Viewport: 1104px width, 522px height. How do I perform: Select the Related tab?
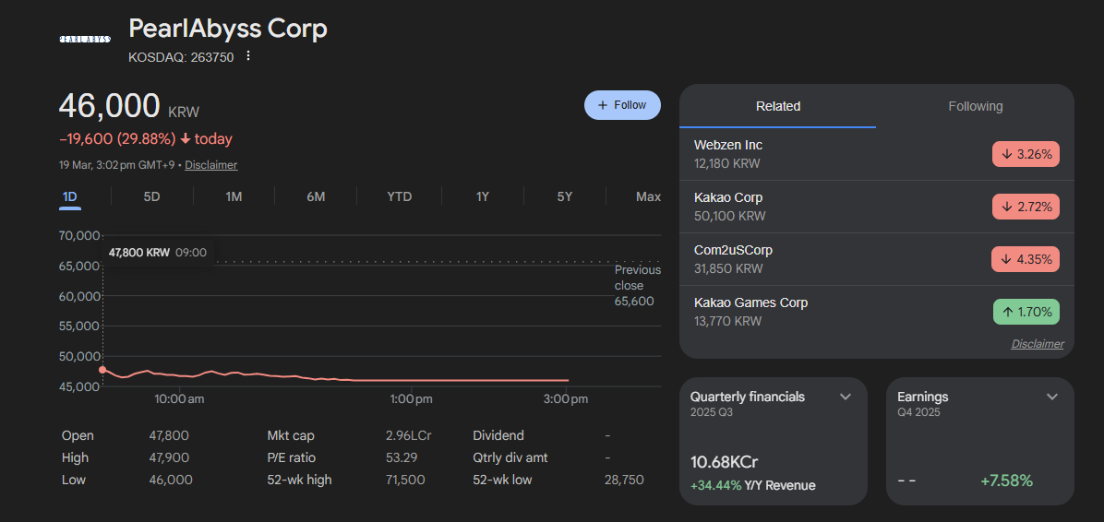777,106
